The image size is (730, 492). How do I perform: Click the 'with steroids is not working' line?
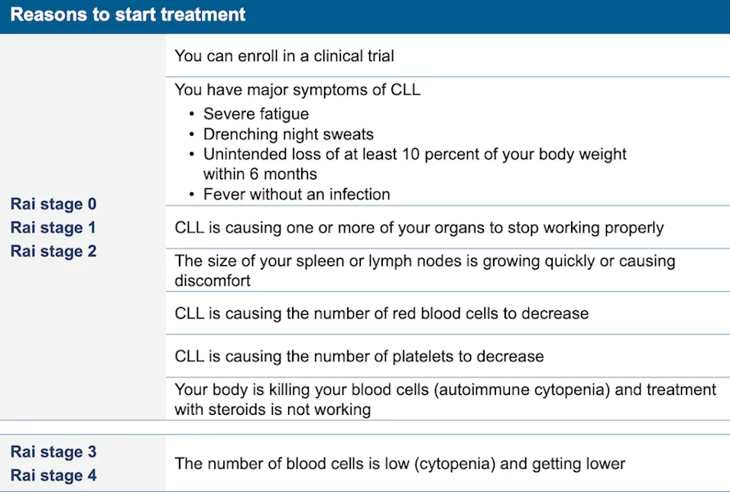click(272, 409)
